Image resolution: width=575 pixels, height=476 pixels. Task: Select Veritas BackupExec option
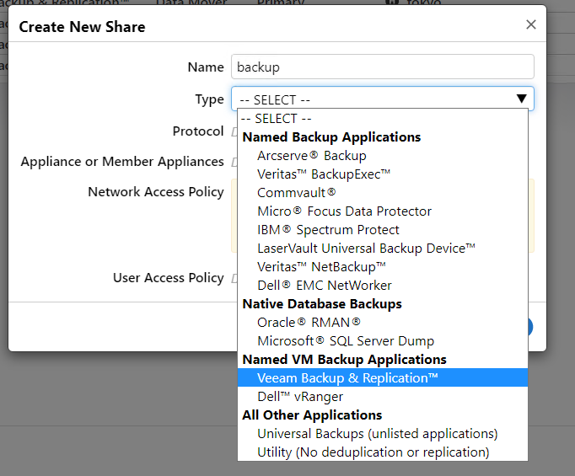click(383, 174)
